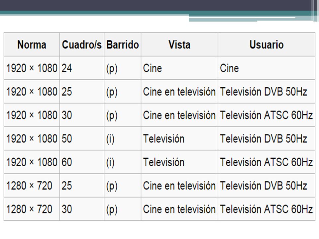Select the Barrido column header
This screenshot has height=239, width=319.
point(123,44)
